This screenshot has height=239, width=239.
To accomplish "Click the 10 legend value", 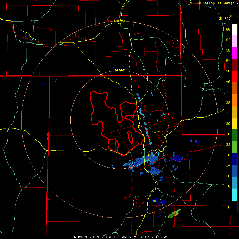I will pyautogui.click(x=228, y=176).
